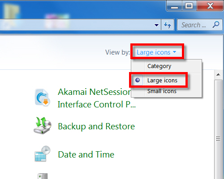The width and height of the screenshot is (224, 179).
Task: Open the Date and Time link
Action: [x=86, y=154]
